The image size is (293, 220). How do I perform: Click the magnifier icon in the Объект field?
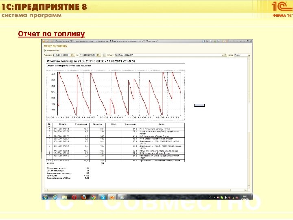coord(225,55)
